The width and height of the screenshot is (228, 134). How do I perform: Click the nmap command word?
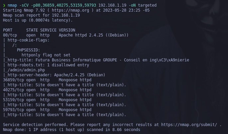click(x=12, y=5)
